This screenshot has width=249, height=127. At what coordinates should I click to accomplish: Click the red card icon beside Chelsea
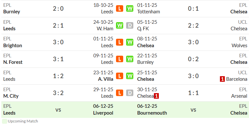point(157,96)
